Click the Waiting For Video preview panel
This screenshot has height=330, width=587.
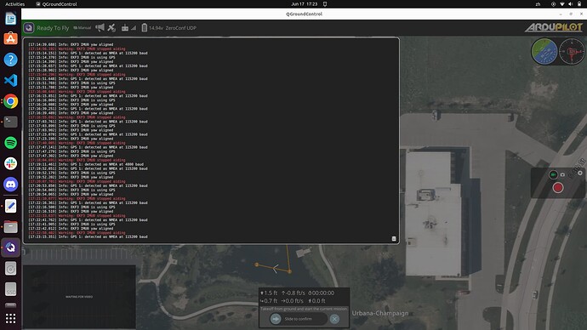click(x=79, y=297)
